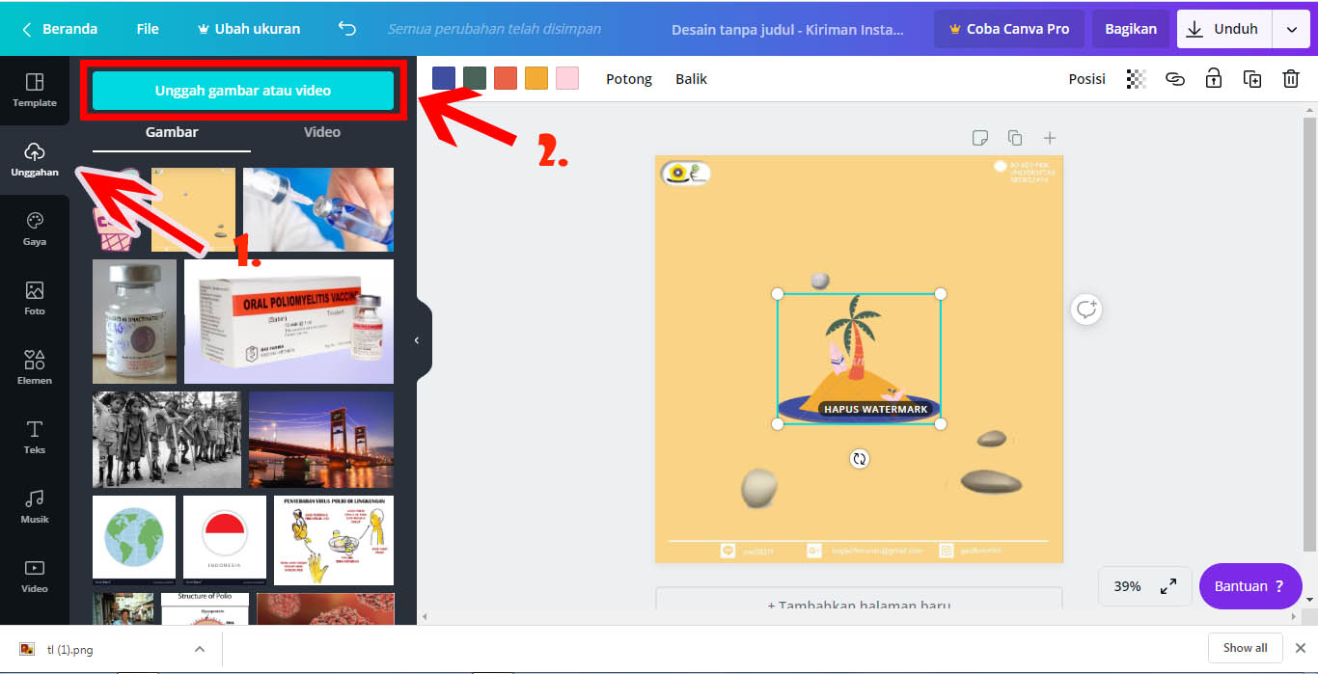The image size is (1318, 674).
Task: Click the logo at canvas top-left corner
Action: pos(685,174)
